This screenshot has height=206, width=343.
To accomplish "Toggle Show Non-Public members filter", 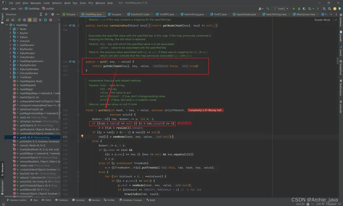I will click(x=35, y=20).
